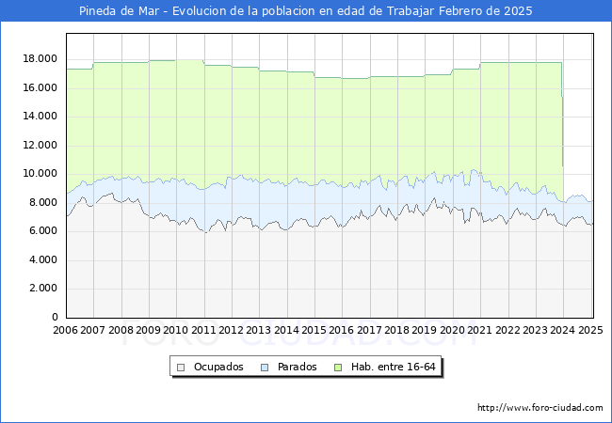Viewport: 612px width, 423px height.
Task: Click the Ocupados legend color swatch
Action: coord(181,368)
